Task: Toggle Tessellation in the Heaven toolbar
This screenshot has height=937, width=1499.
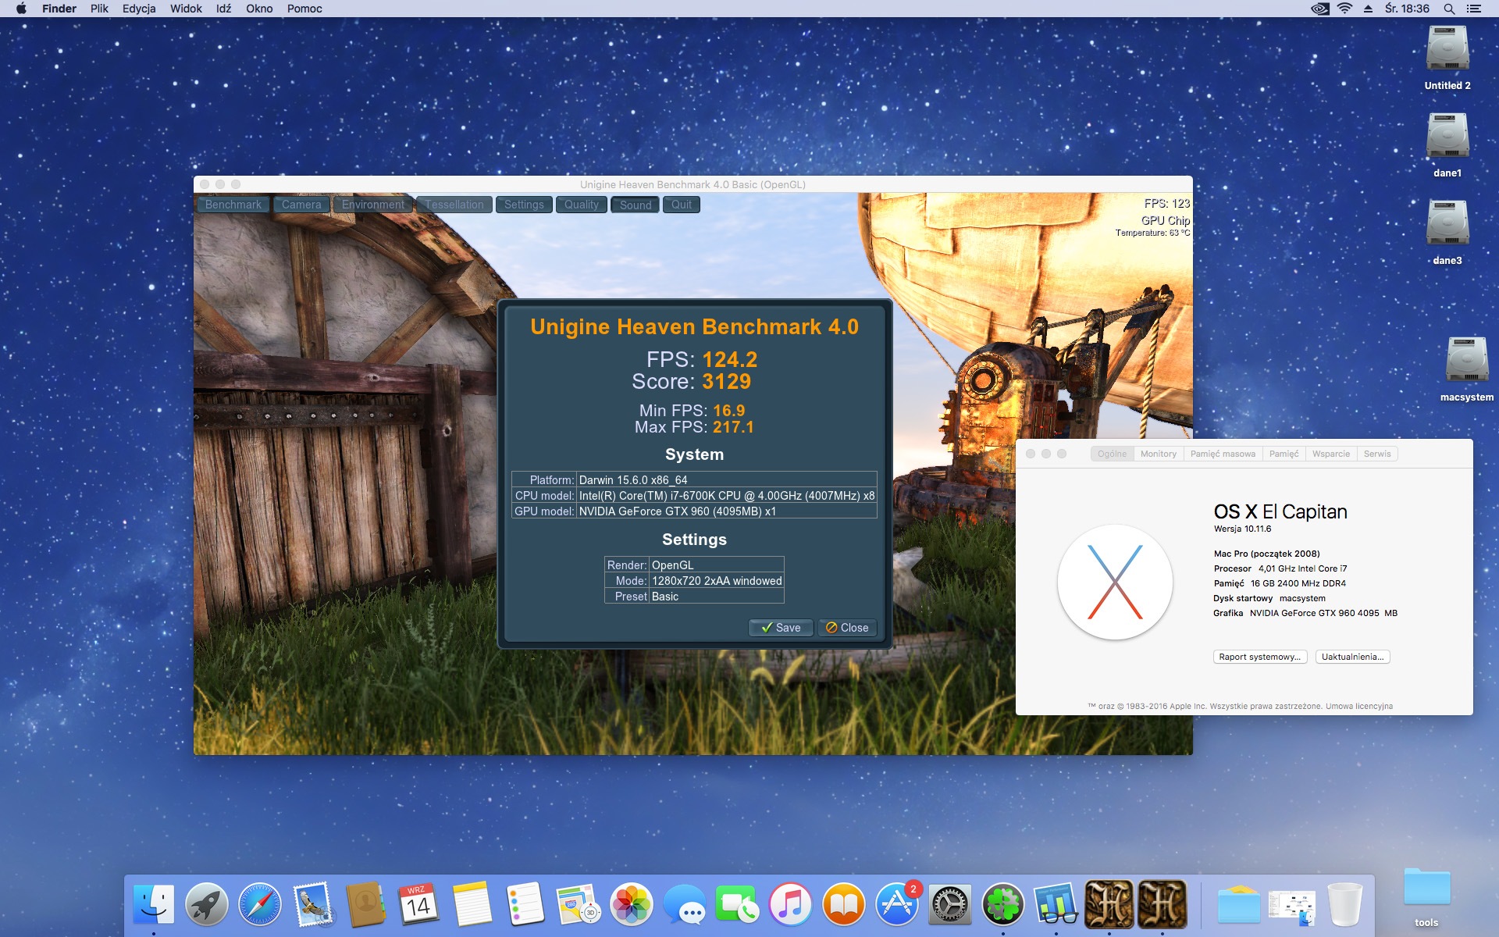Action: click(454, 205)
